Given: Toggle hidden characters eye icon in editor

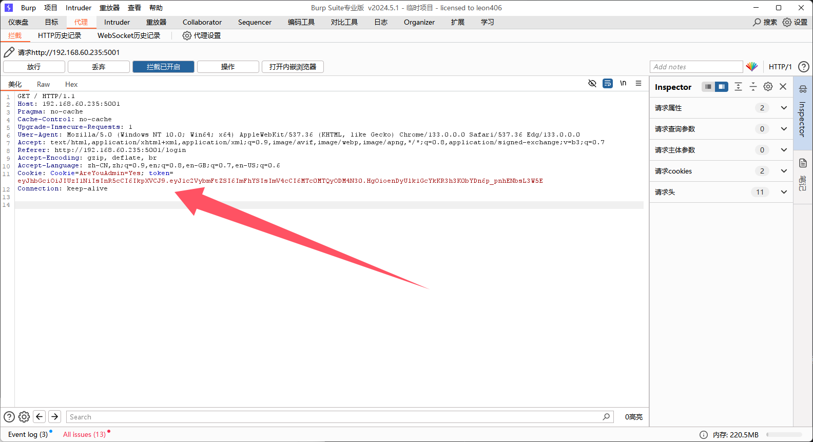Looking at the screenshot, I should (x=592, y=83).
